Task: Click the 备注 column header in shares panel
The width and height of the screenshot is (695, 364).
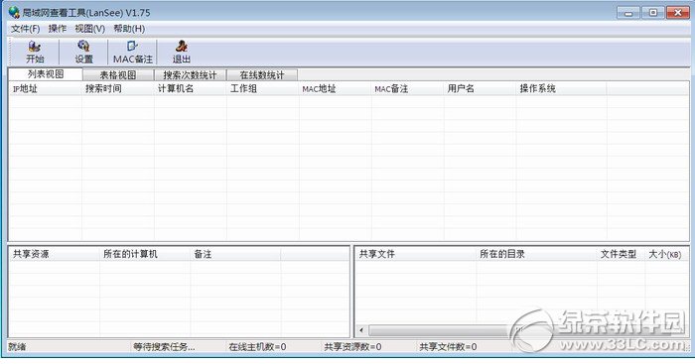Action: click(x=236, y=254)
